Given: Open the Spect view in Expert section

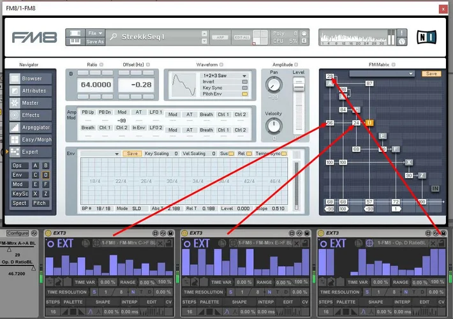Looking at the screenshot, I should (19, 203).
